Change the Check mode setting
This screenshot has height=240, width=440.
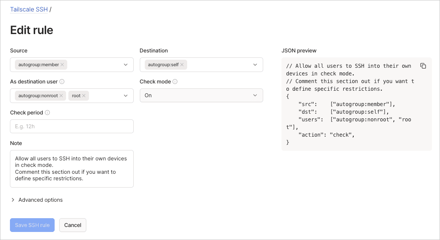click(201, 95)
